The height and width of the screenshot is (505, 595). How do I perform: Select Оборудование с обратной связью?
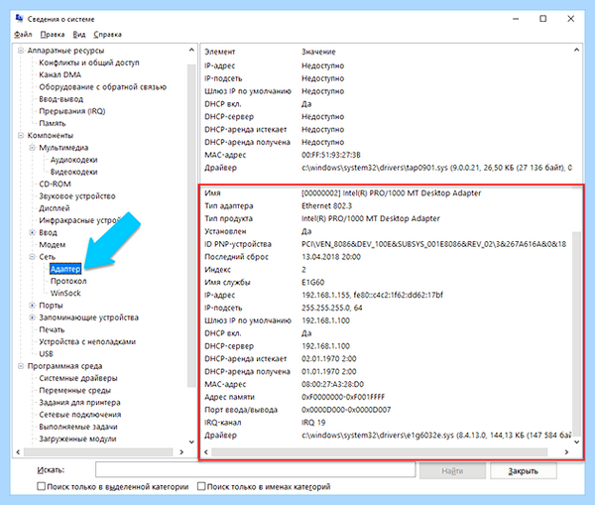(102, 87)
